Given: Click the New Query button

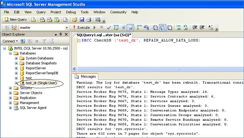Looking at the screenshot, I should coord(15,20).
